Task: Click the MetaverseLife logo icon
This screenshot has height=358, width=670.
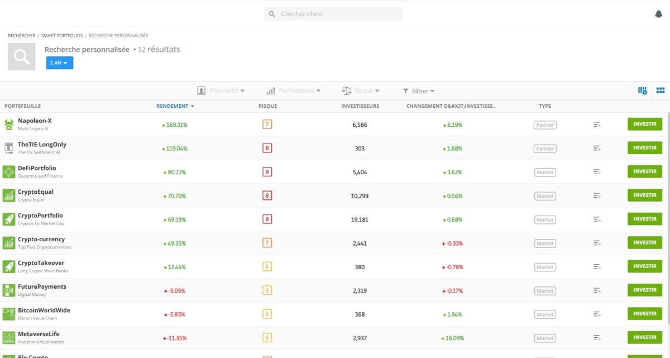Action: click(x=9, y=337)
